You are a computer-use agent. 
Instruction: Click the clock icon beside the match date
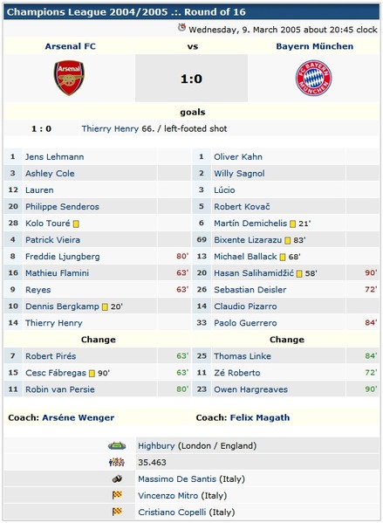(x=181, y=27)
